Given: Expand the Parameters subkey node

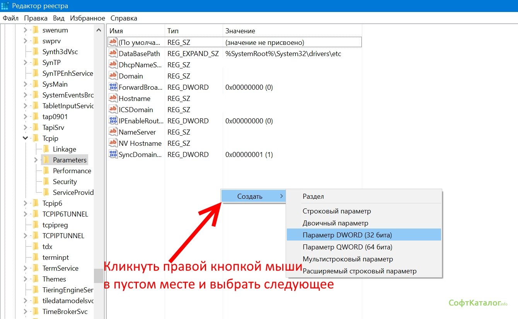Looking at the screenshot, I should (x=36, y=160).
